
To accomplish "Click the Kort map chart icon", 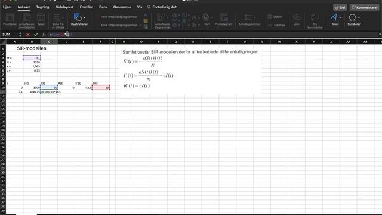I will [x=206, y=17].
